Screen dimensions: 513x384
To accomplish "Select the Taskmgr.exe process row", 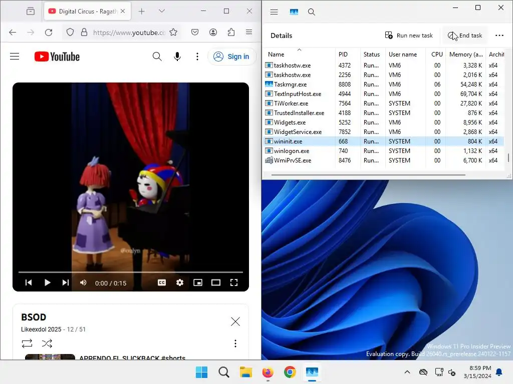I will click(x=383, y=84).
